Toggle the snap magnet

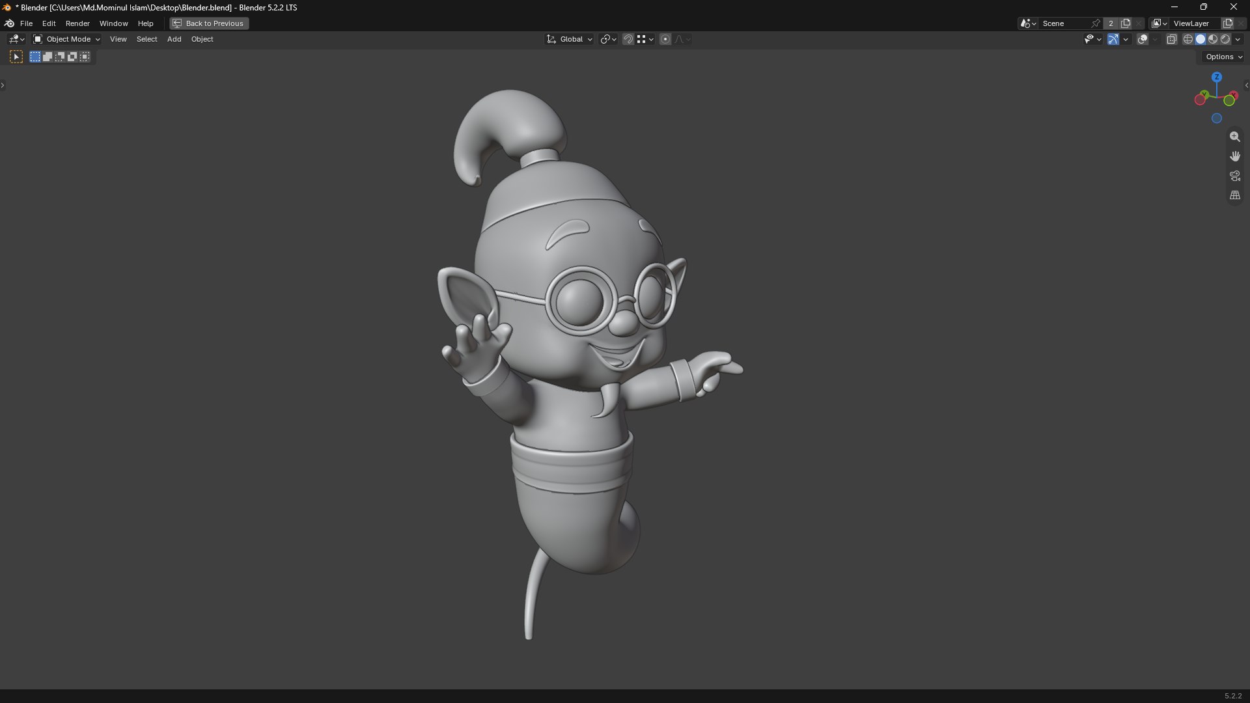coord(628,39)
